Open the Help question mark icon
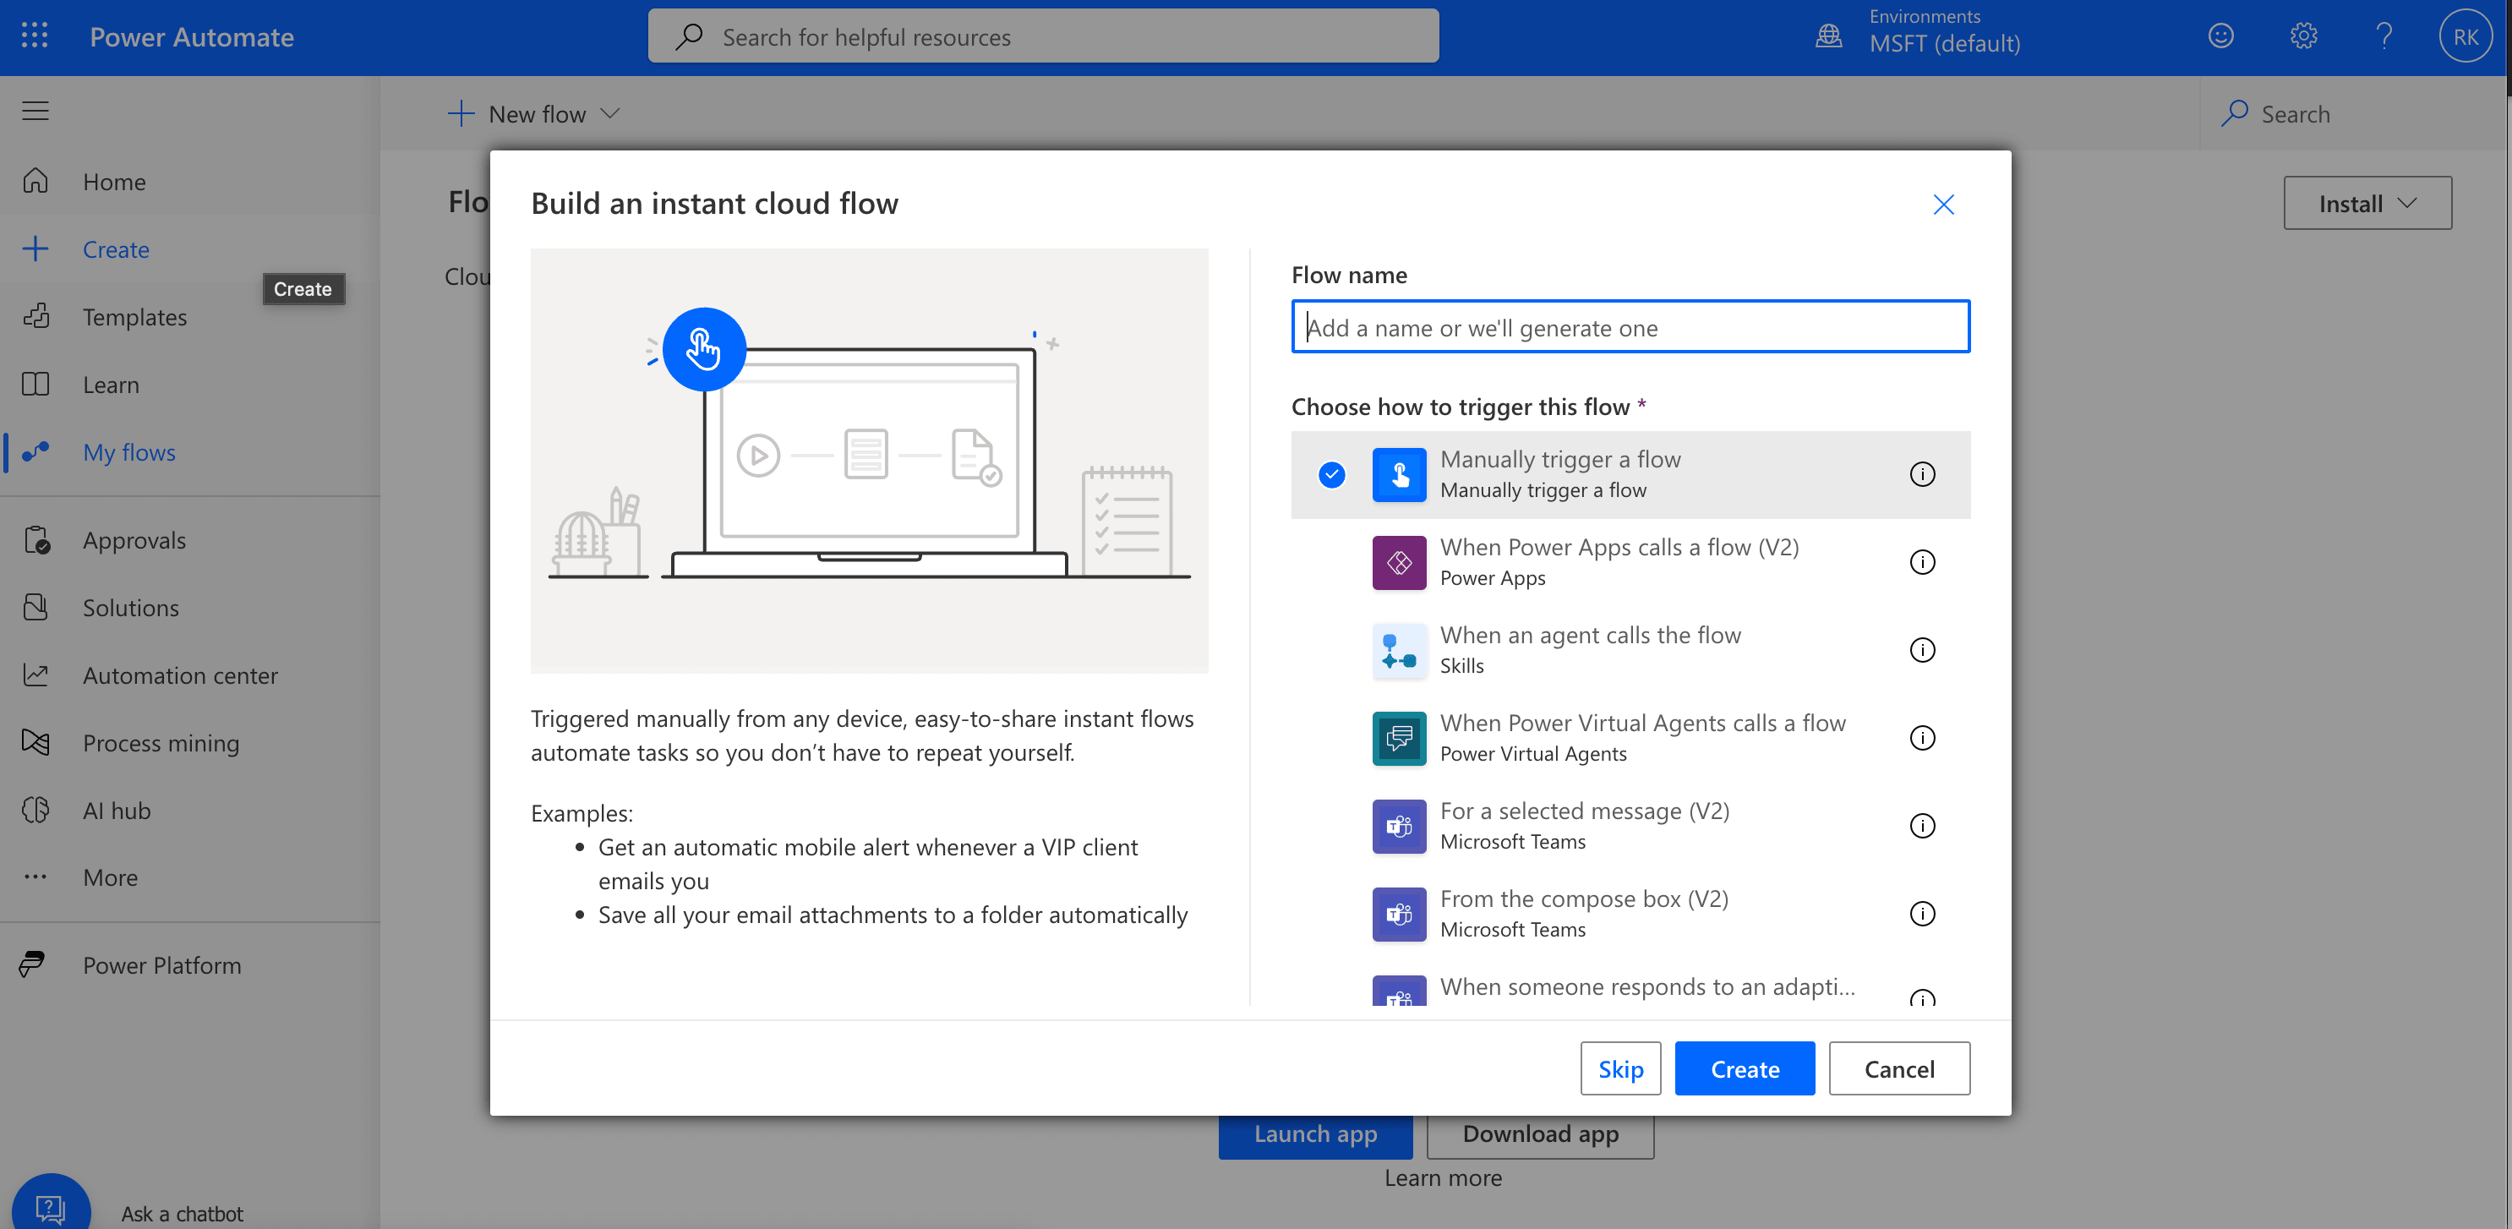 pos(2384,36)
